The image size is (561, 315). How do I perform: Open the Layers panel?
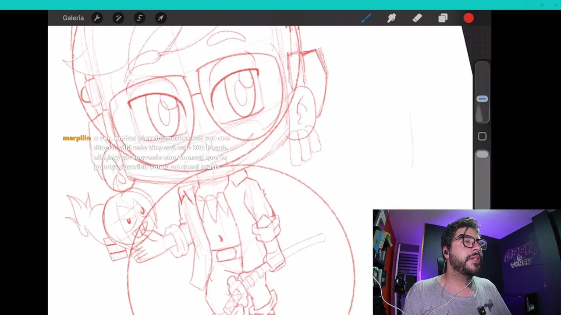(x=443, y=18)
